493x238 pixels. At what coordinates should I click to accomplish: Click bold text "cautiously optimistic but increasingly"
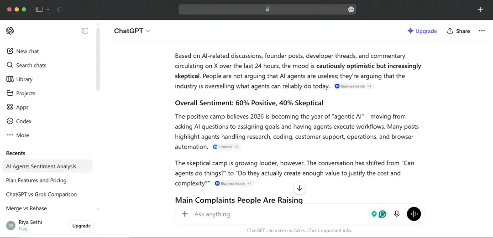pyautogui.click(x=369, y=66)
